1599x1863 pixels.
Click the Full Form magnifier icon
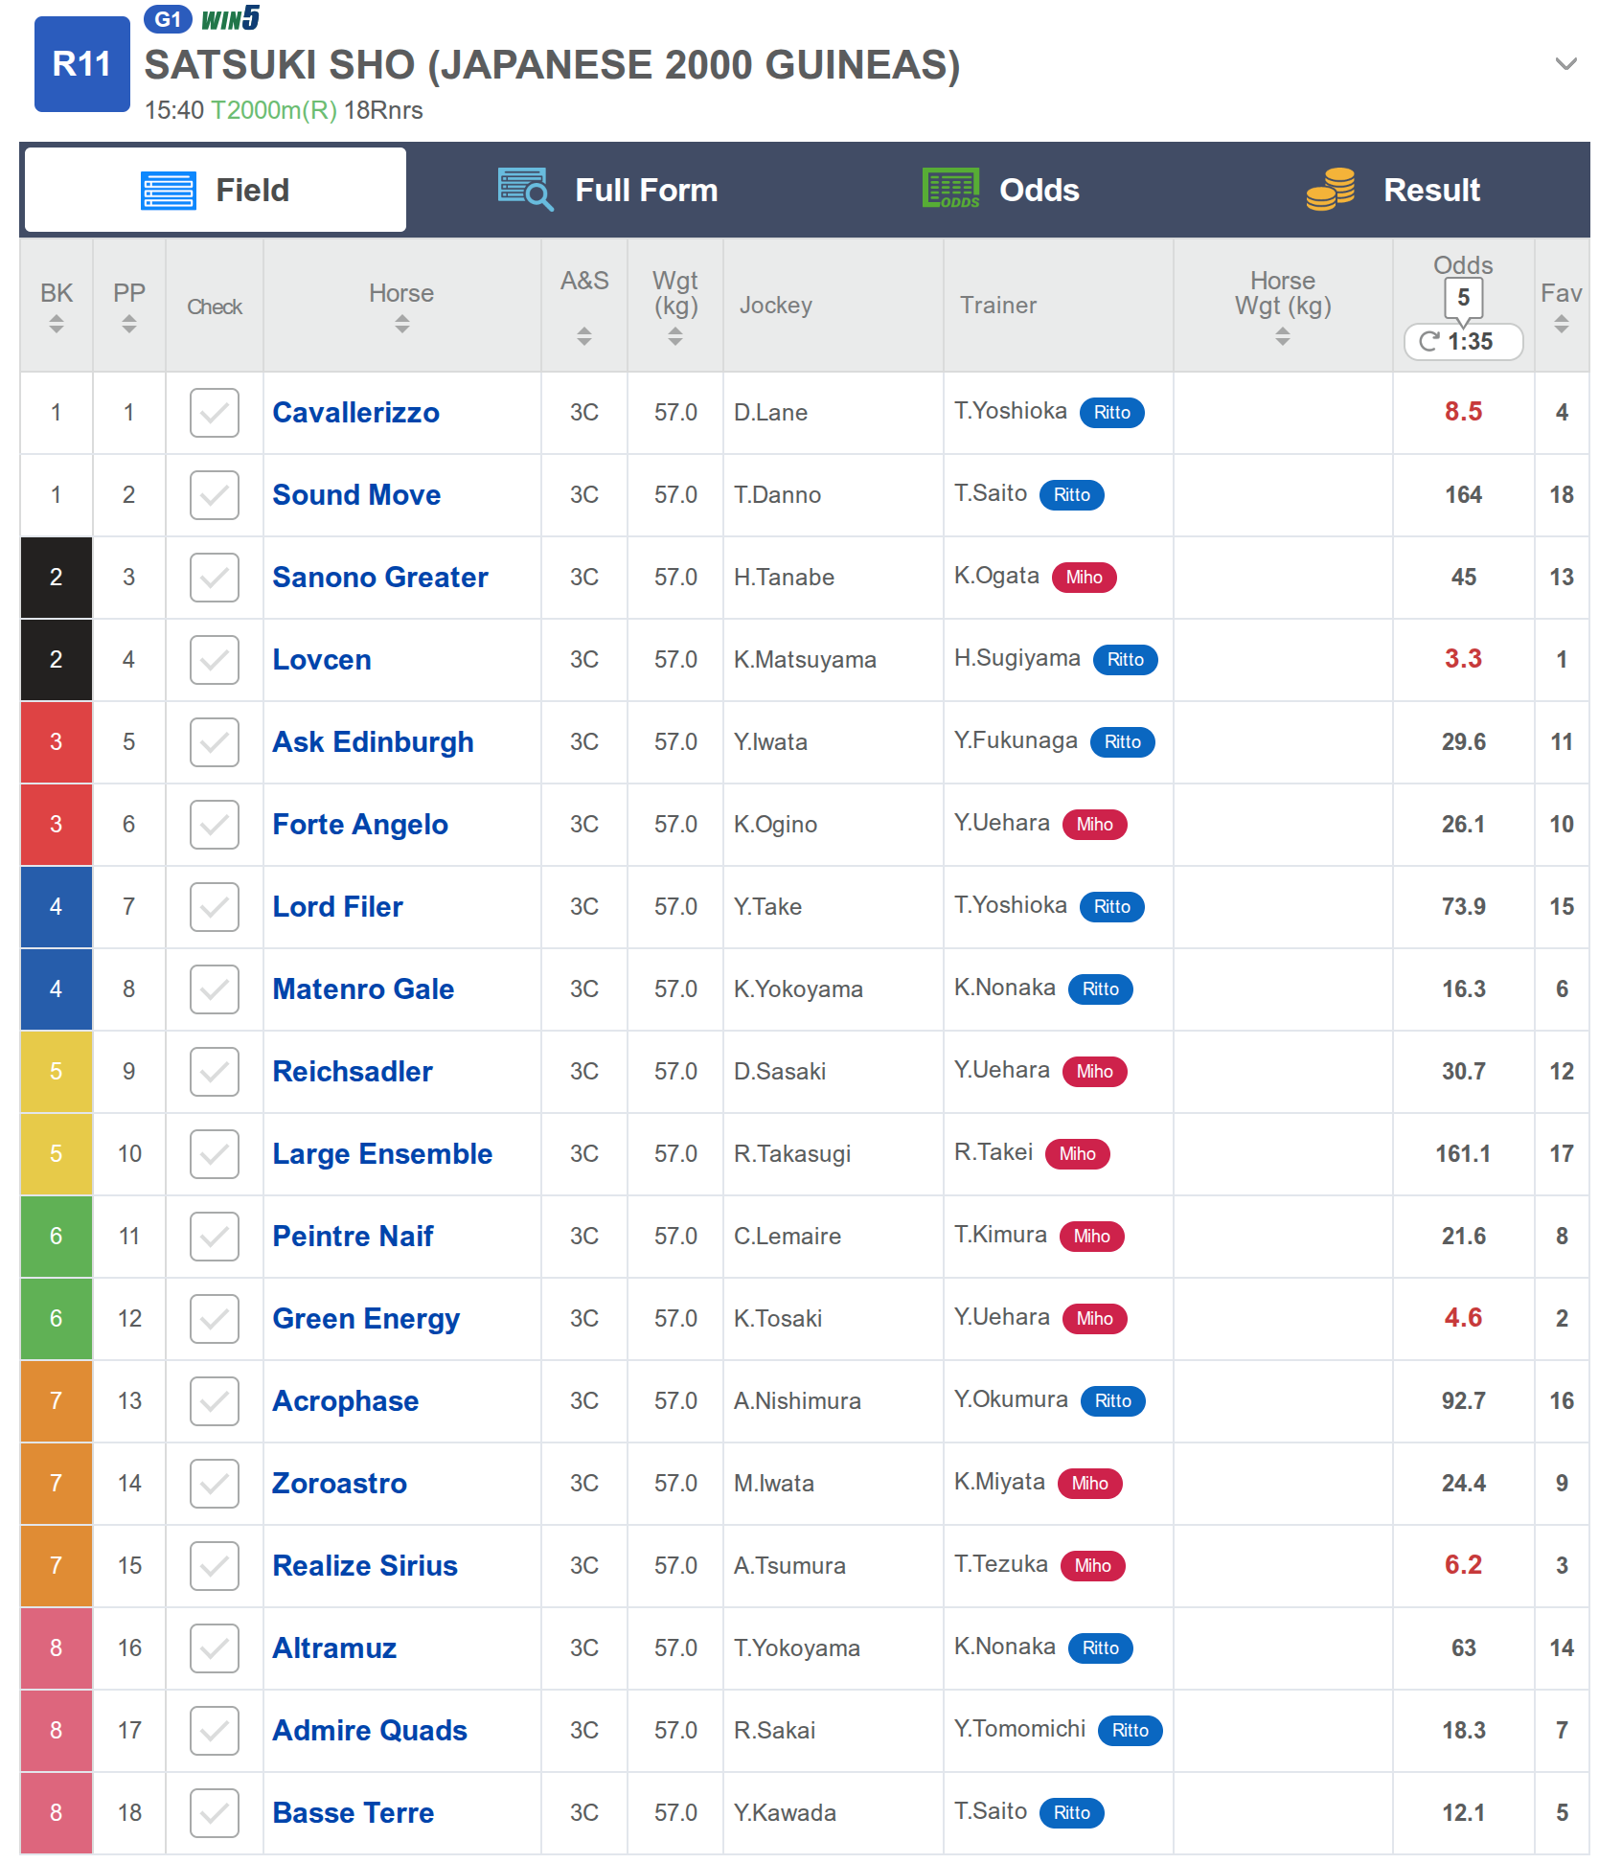click(x=525, y=190)
